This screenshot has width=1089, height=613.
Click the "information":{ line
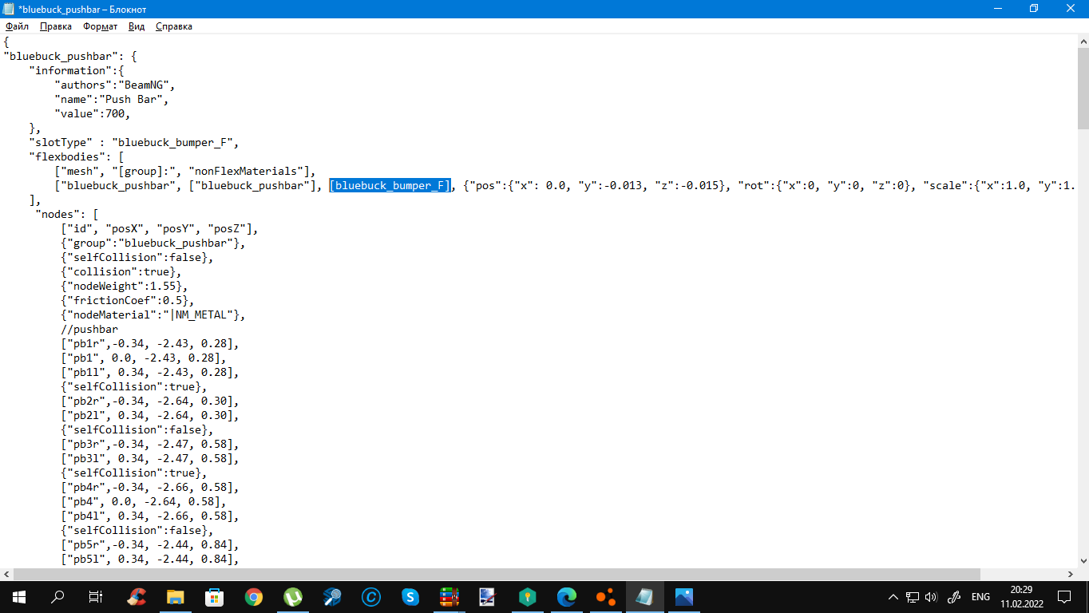pos(76,70)
